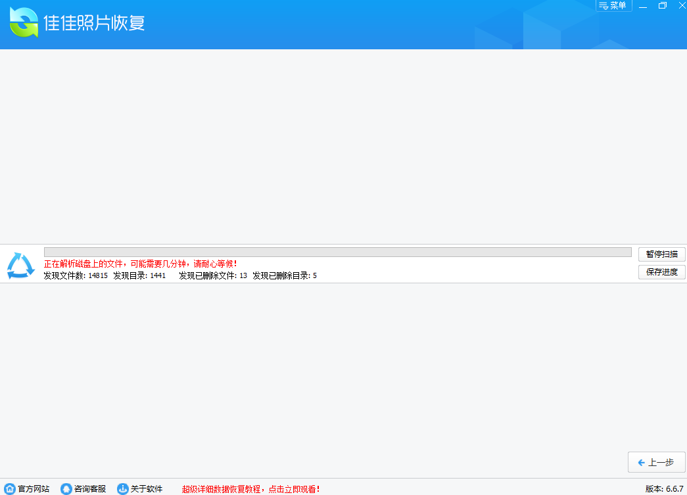Contact support via 咨询客服 icon
The image size is (687, 495).
[x=66, y=489]
